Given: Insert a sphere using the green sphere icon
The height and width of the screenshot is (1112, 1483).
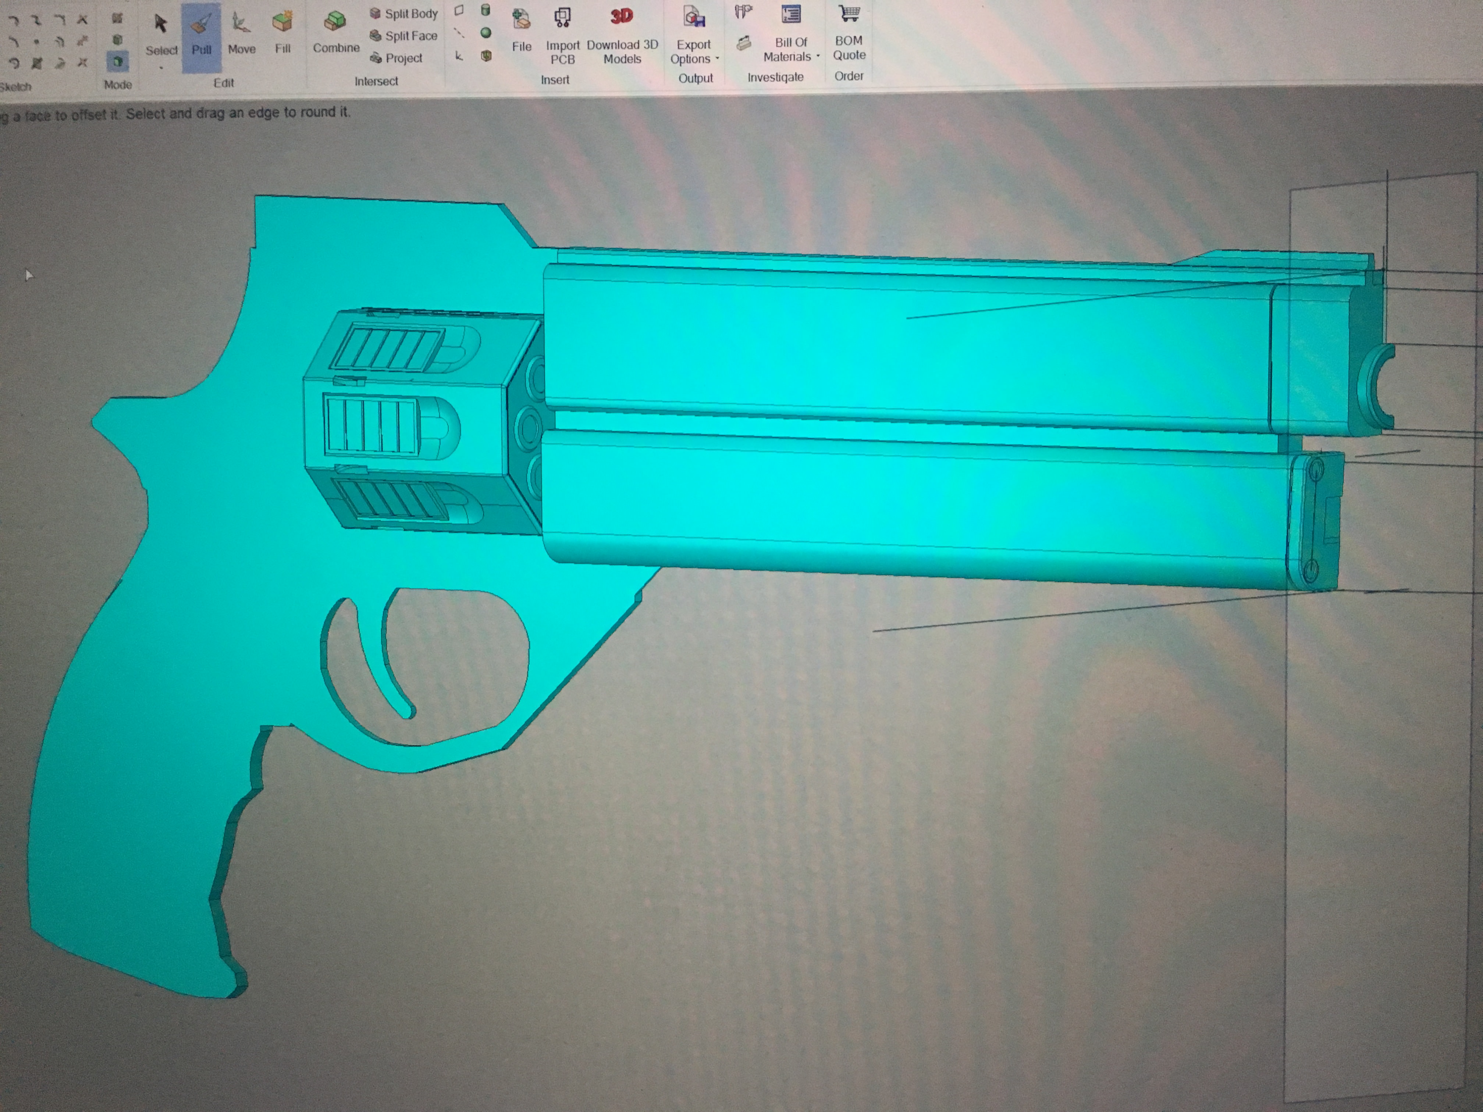Looking at the screenshot, I should click(486, 33).
